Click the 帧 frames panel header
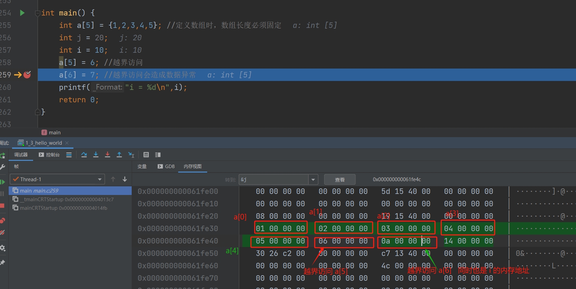Screen dimensions: 576x289 click(x=16, y=166)
